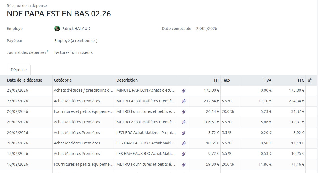Click the NDF PAPA EST EN BAS 02.26 title
The width and height of the screenshot is (318, 173).
tap(59, 14)
